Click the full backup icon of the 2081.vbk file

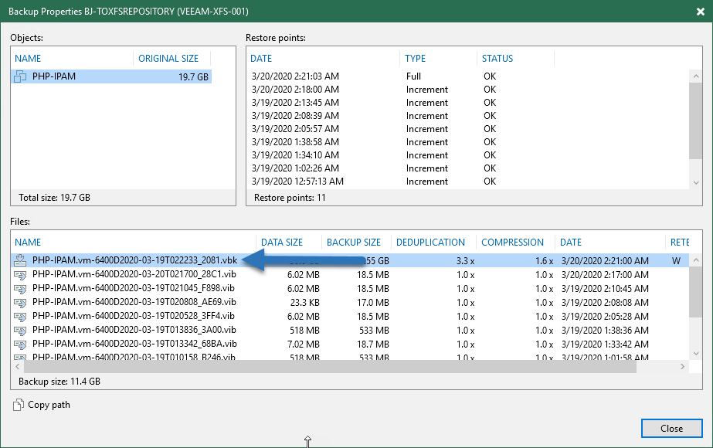20,260
